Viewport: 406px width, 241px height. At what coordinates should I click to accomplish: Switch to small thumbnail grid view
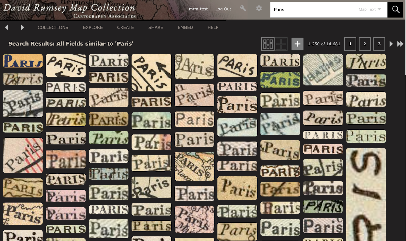[268, 44]
